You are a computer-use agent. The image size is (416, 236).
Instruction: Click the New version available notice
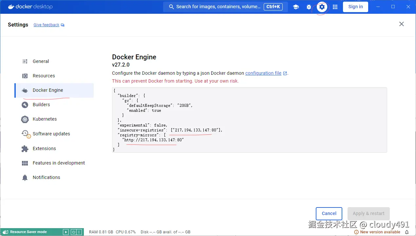coord(377,232)
